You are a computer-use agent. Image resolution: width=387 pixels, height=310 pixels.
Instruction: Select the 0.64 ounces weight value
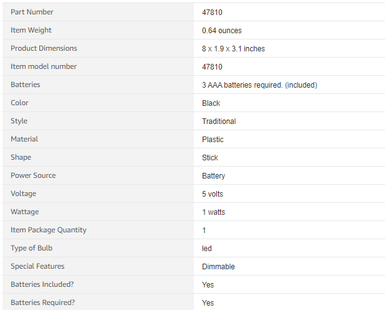click(221, 31)
